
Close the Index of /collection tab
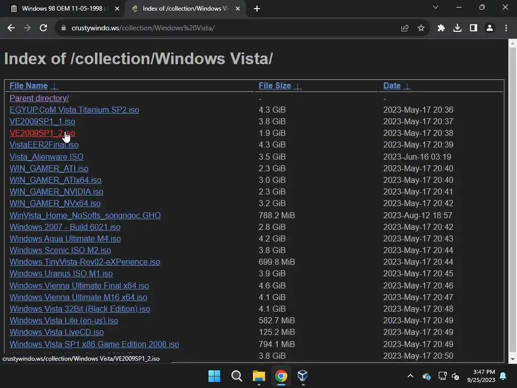pyautogui.click(x=238, y=9)
